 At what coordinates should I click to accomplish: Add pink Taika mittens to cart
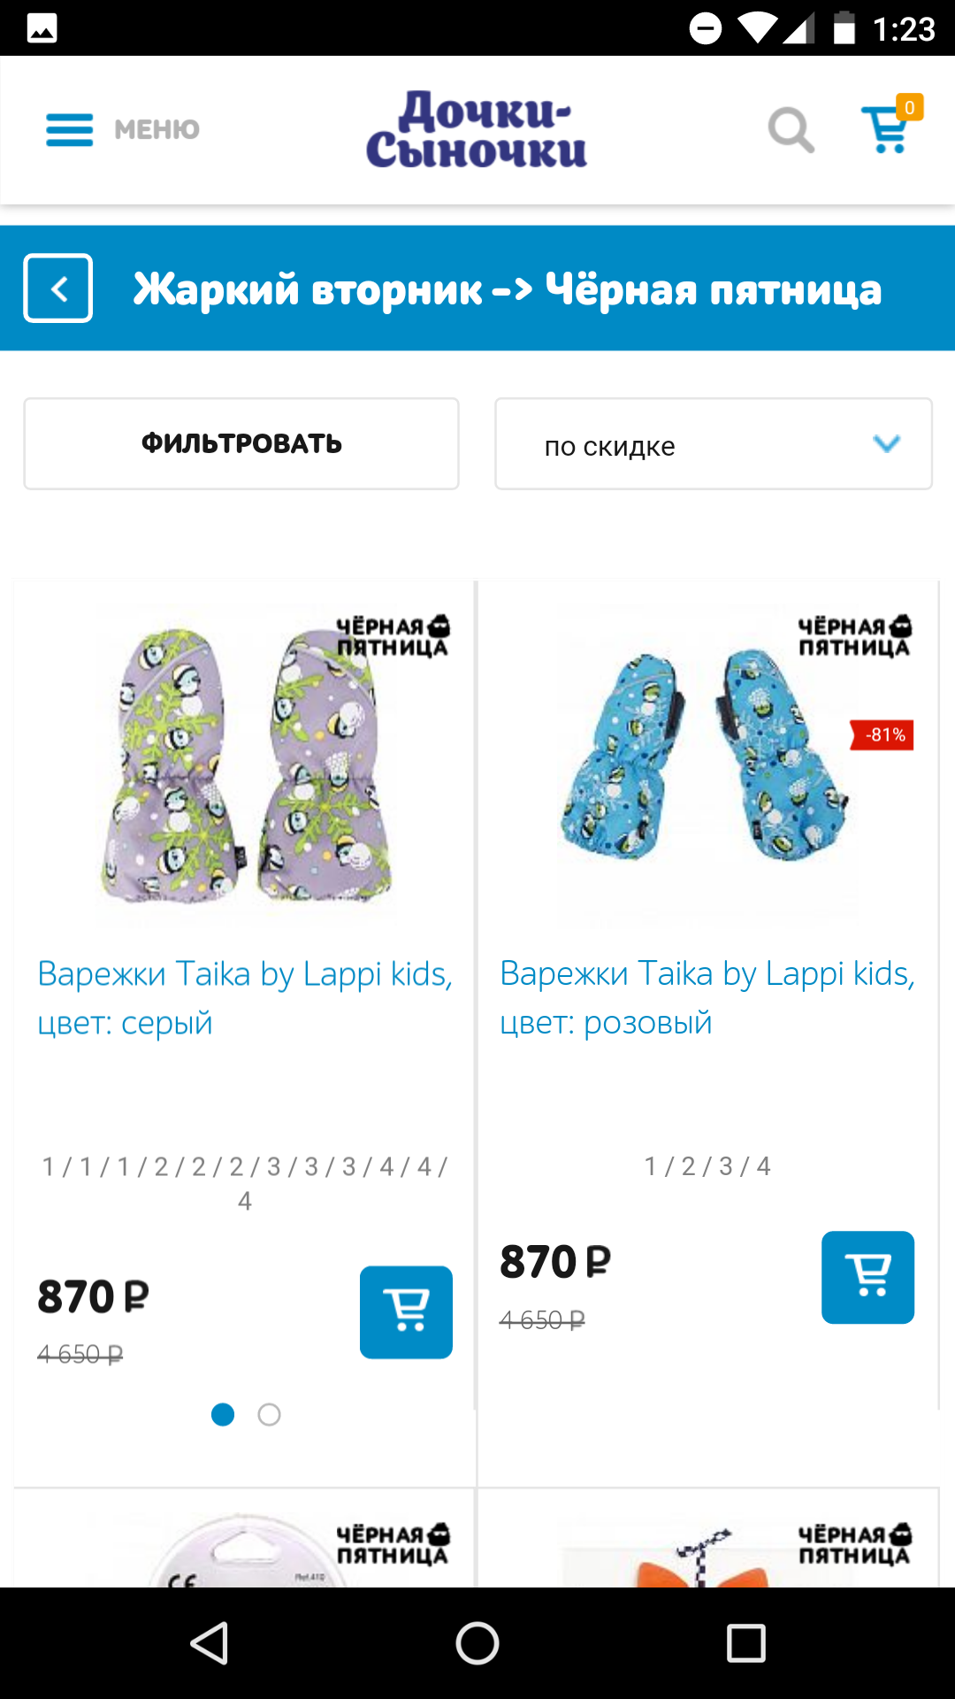tap(867, 1277)
